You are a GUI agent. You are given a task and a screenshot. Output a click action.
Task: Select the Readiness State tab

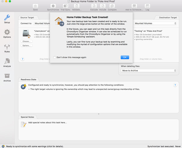coord(29,80)
